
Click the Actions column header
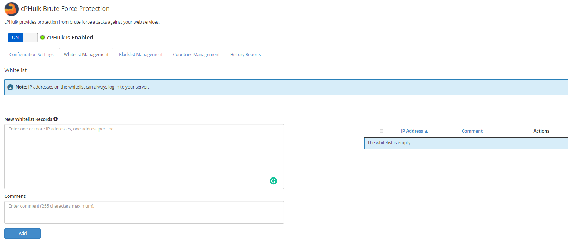pyautogui.click(x=541, y=131)
